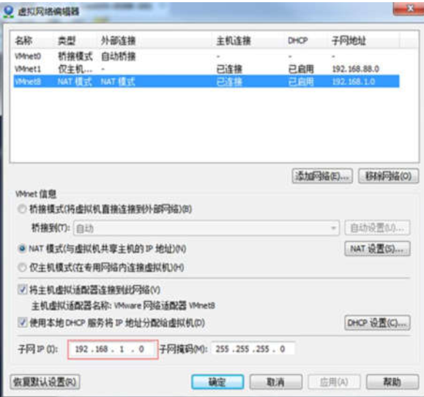Image resolution: width=424 pixels, height=397 pixels.
Task: Click the 子网掩码 input field
Action: (253, 349)
